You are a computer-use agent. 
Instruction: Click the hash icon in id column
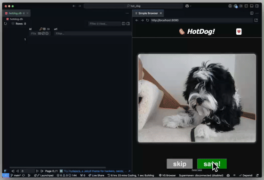pyautogui.click(x=44, y=29)
